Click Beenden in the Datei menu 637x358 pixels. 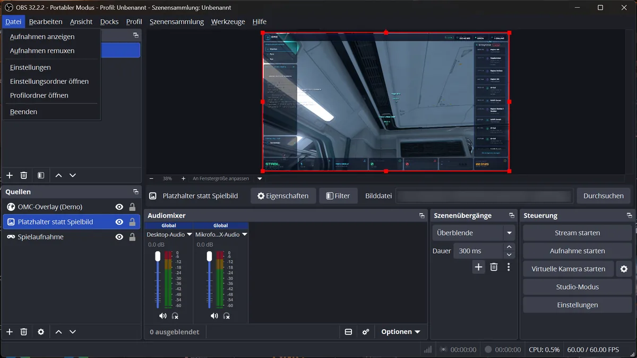[x=23, y=112]
